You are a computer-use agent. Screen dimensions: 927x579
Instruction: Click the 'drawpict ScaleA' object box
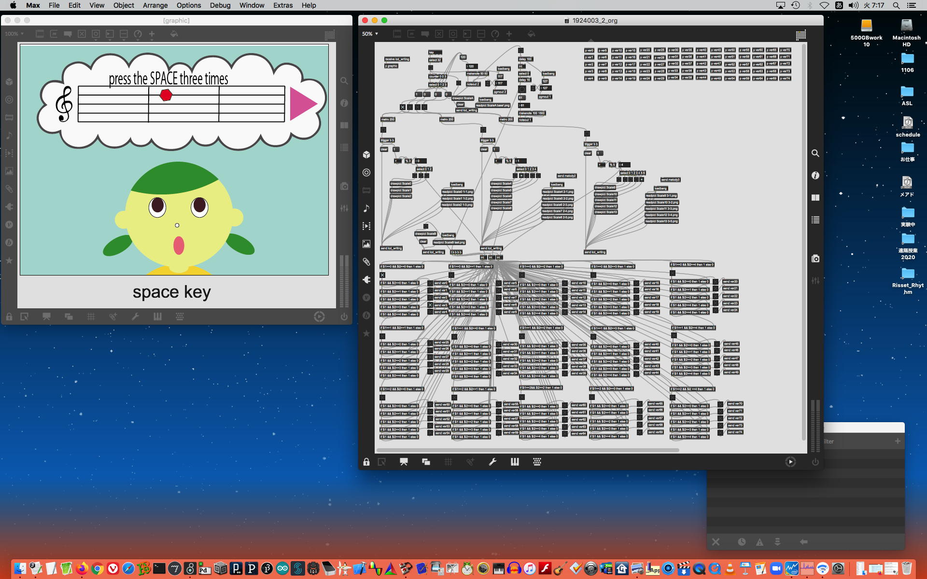463,98
